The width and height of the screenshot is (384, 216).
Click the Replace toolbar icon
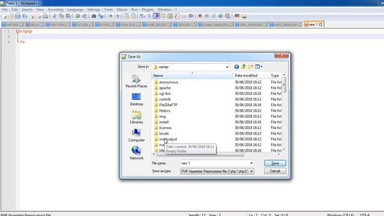(101, 16)
